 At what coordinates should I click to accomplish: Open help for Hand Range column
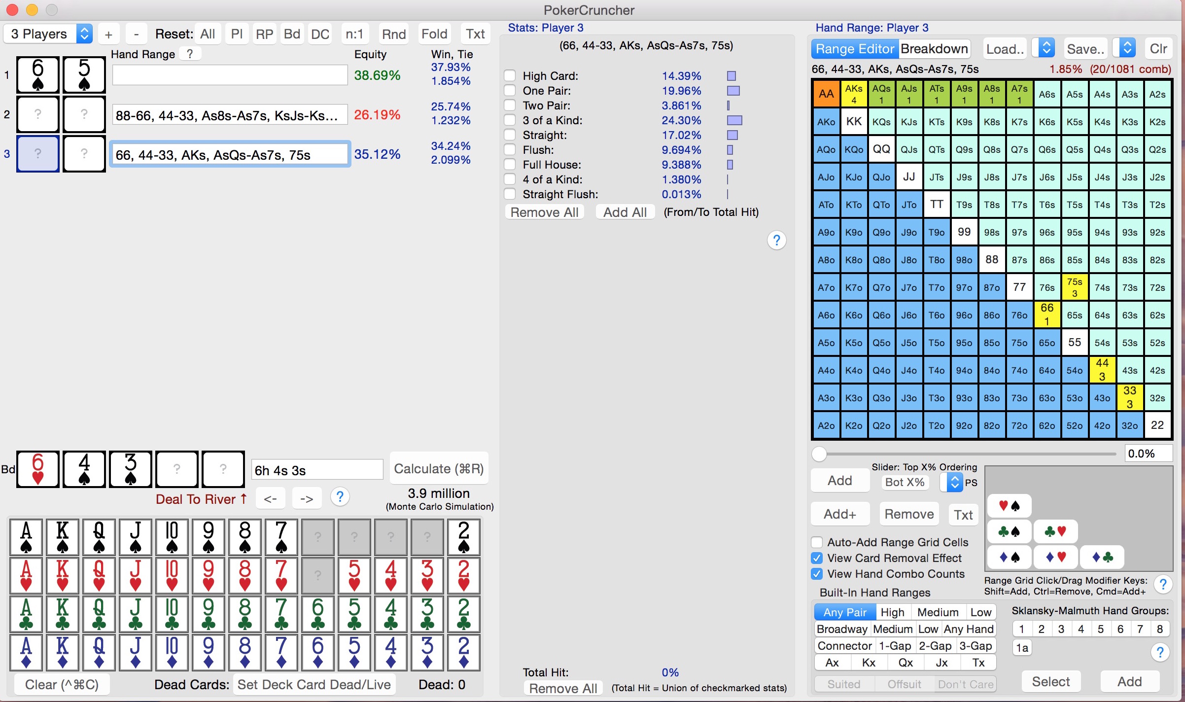(x=190, y=54)
